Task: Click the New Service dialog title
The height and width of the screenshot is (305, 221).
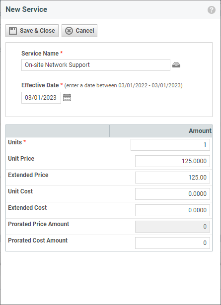Action: tap(26, 9)
